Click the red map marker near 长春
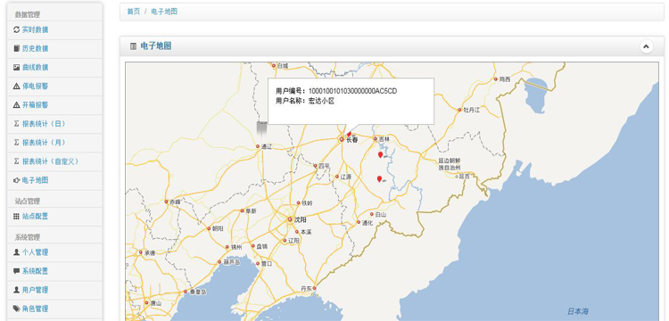This screenshot has width=669, height=321. [x=349, y=134]
